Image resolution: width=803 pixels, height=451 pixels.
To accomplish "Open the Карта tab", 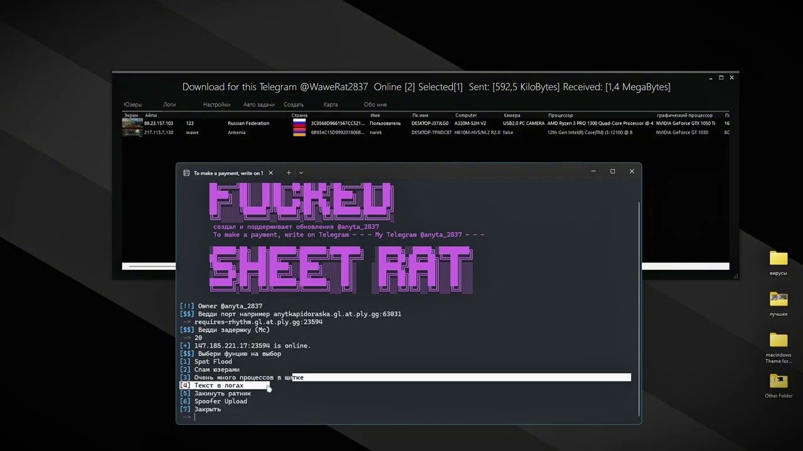I will point(331,105).
